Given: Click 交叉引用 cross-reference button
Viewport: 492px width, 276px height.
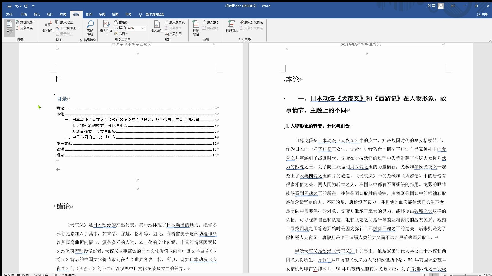Looking at the screenshot, I should coord(173,34).
